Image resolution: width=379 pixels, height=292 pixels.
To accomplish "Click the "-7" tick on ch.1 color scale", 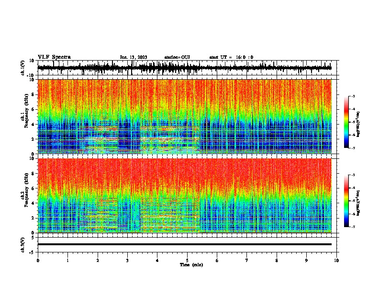I will tap(353, 148).
